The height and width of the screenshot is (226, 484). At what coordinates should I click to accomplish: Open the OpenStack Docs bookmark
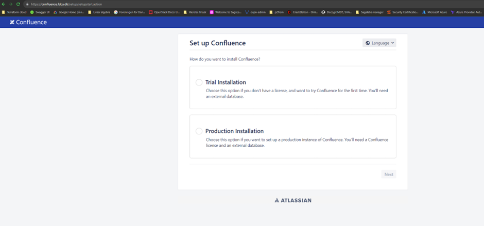click(164, 12)
